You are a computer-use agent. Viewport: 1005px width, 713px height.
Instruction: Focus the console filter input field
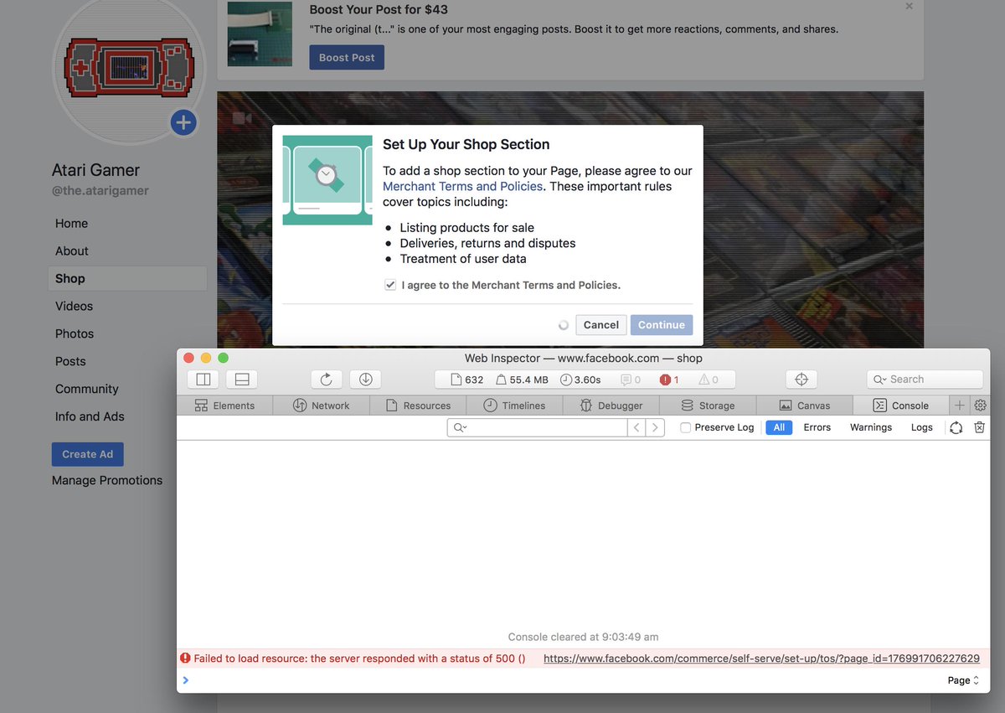pyautogui.click(x=537, y=427)
